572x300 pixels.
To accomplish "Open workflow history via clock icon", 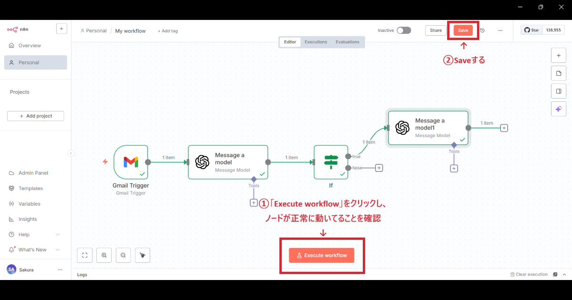I will 481,30.
